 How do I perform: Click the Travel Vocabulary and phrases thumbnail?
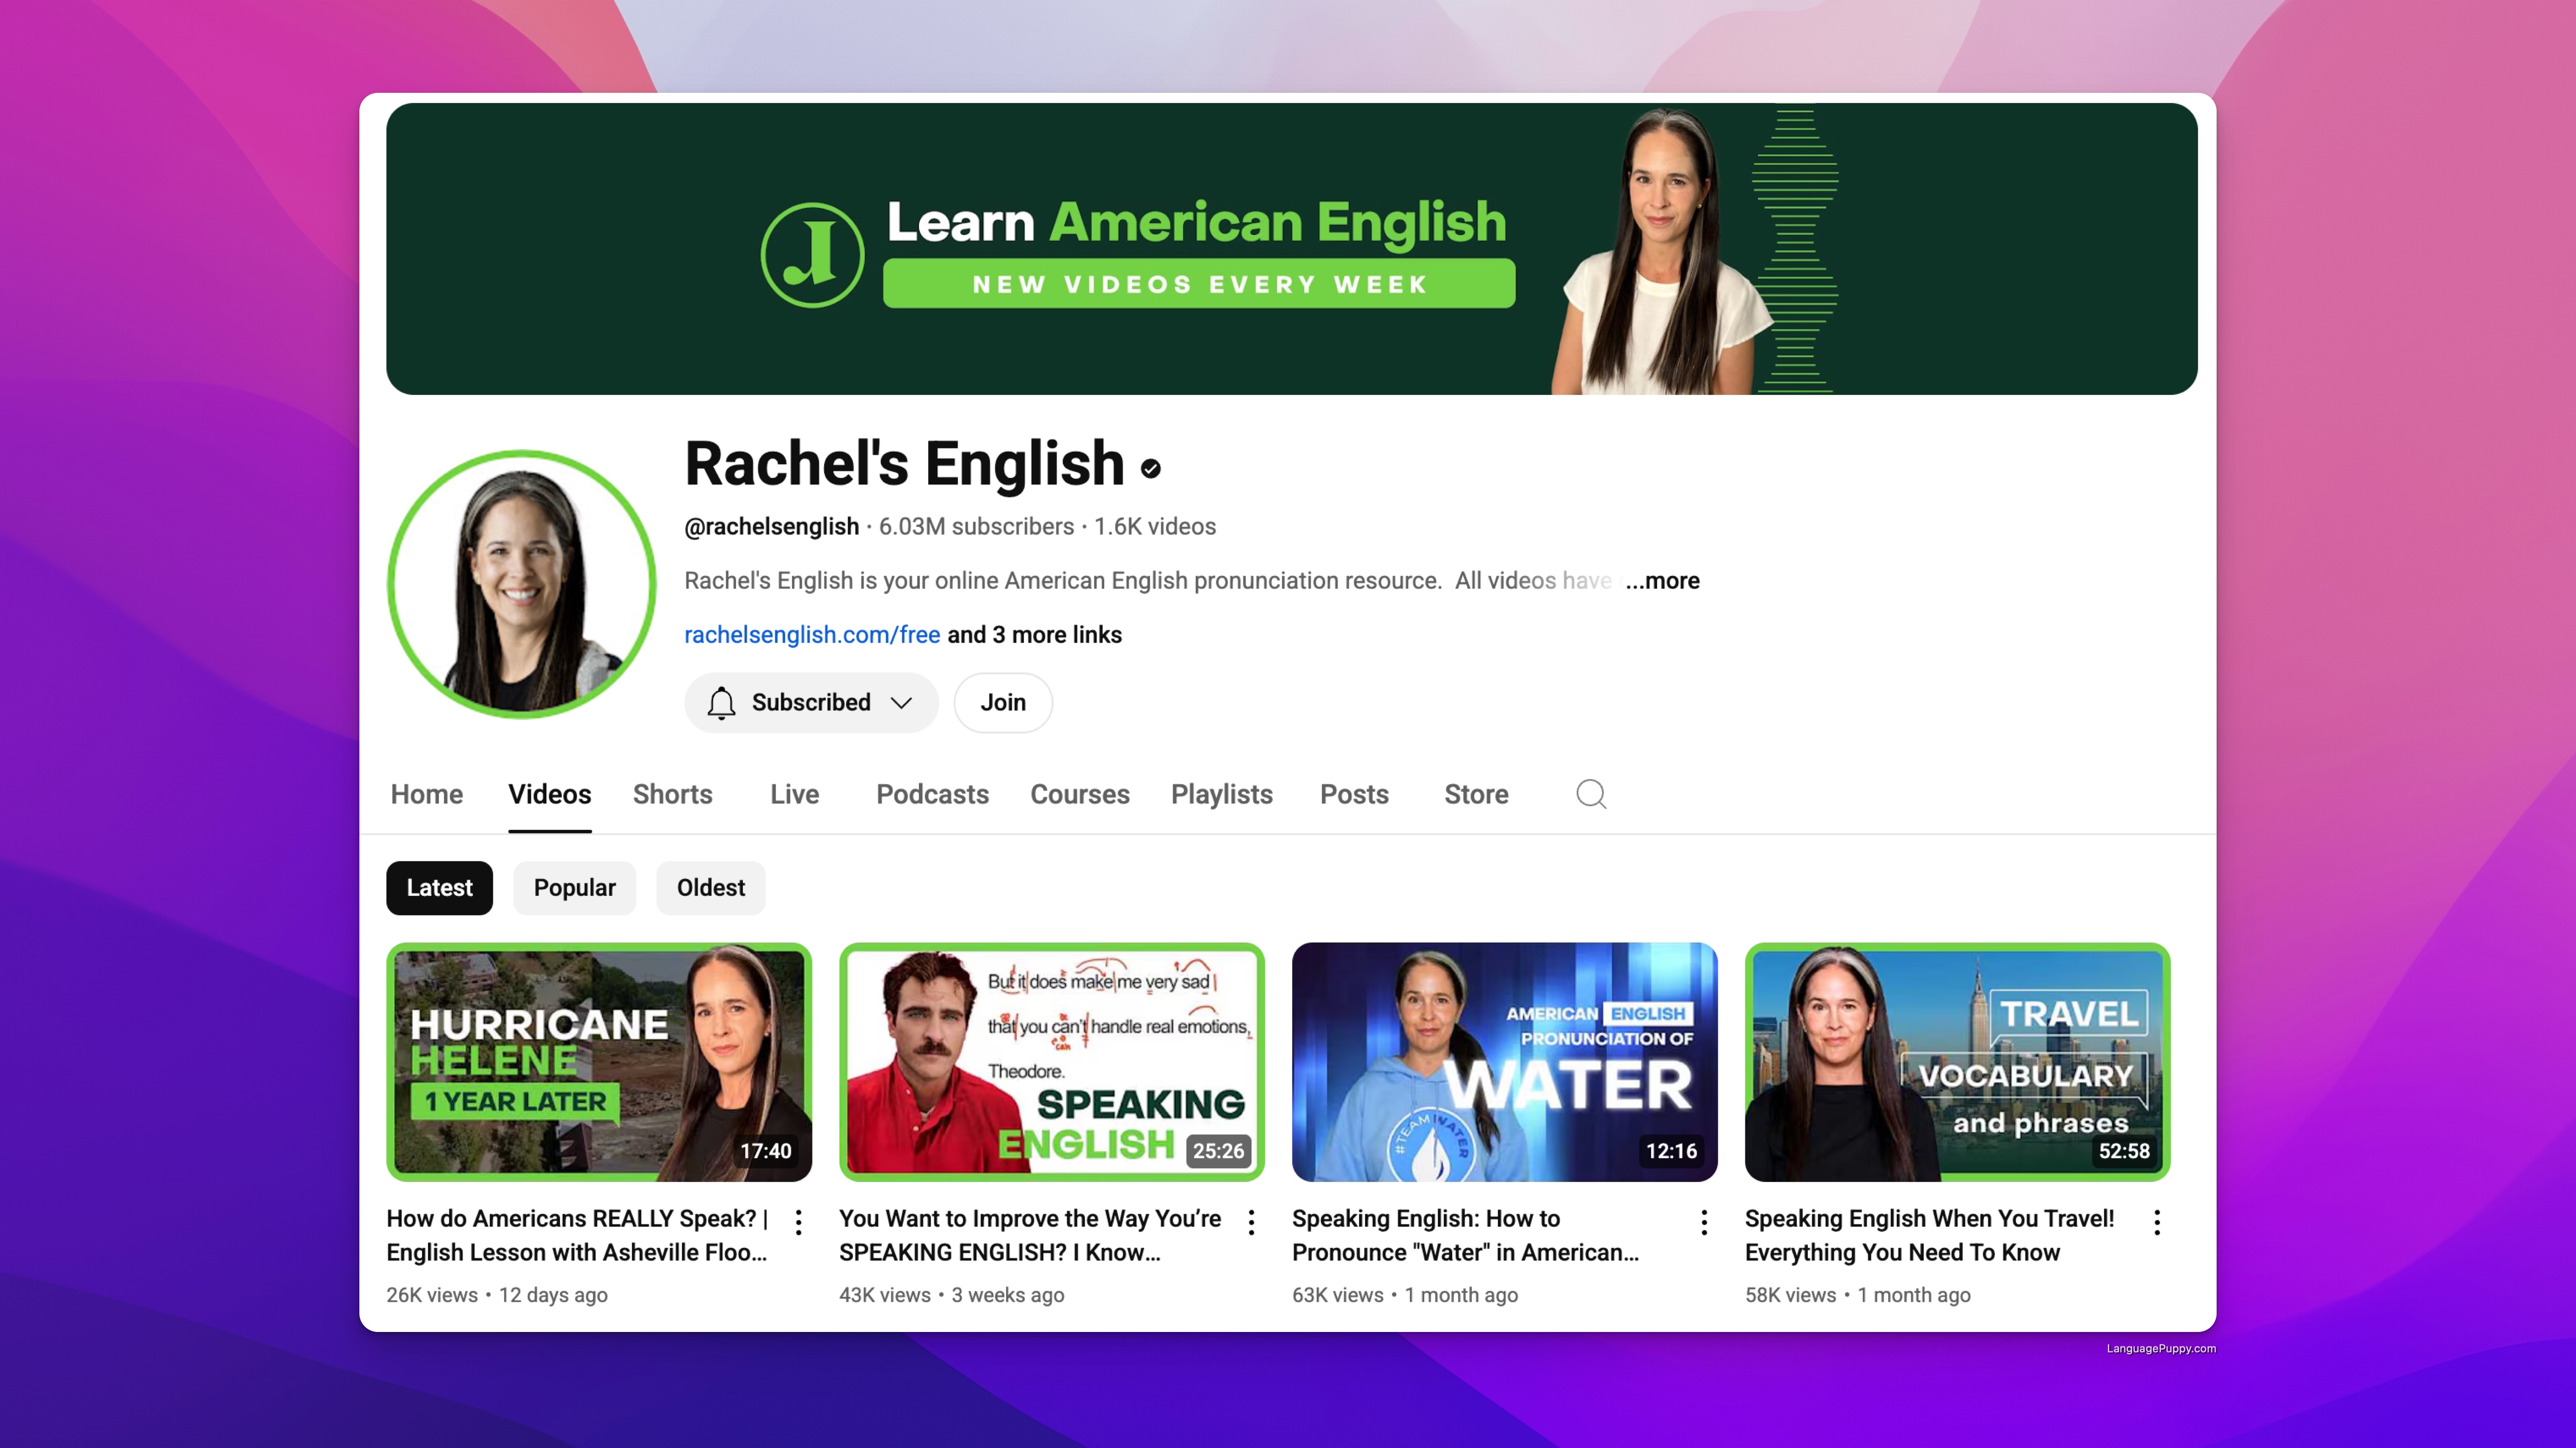pos(1958,1061)
